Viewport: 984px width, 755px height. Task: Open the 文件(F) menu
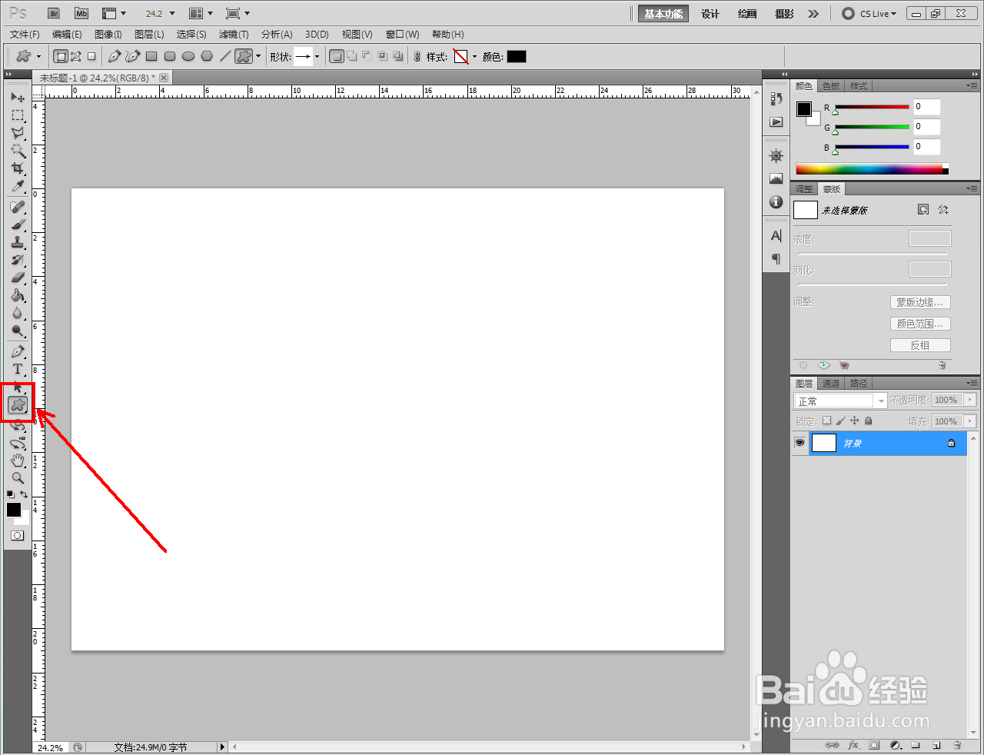click(25, 35)
